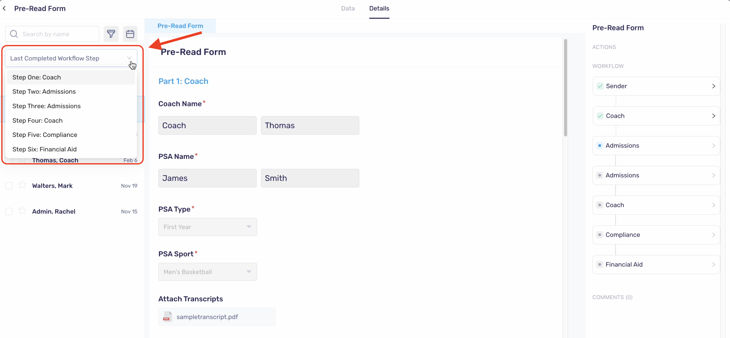Click the COMMENTS (0) section heading
This screenshot has width=730, height=338.
point(612,297)
